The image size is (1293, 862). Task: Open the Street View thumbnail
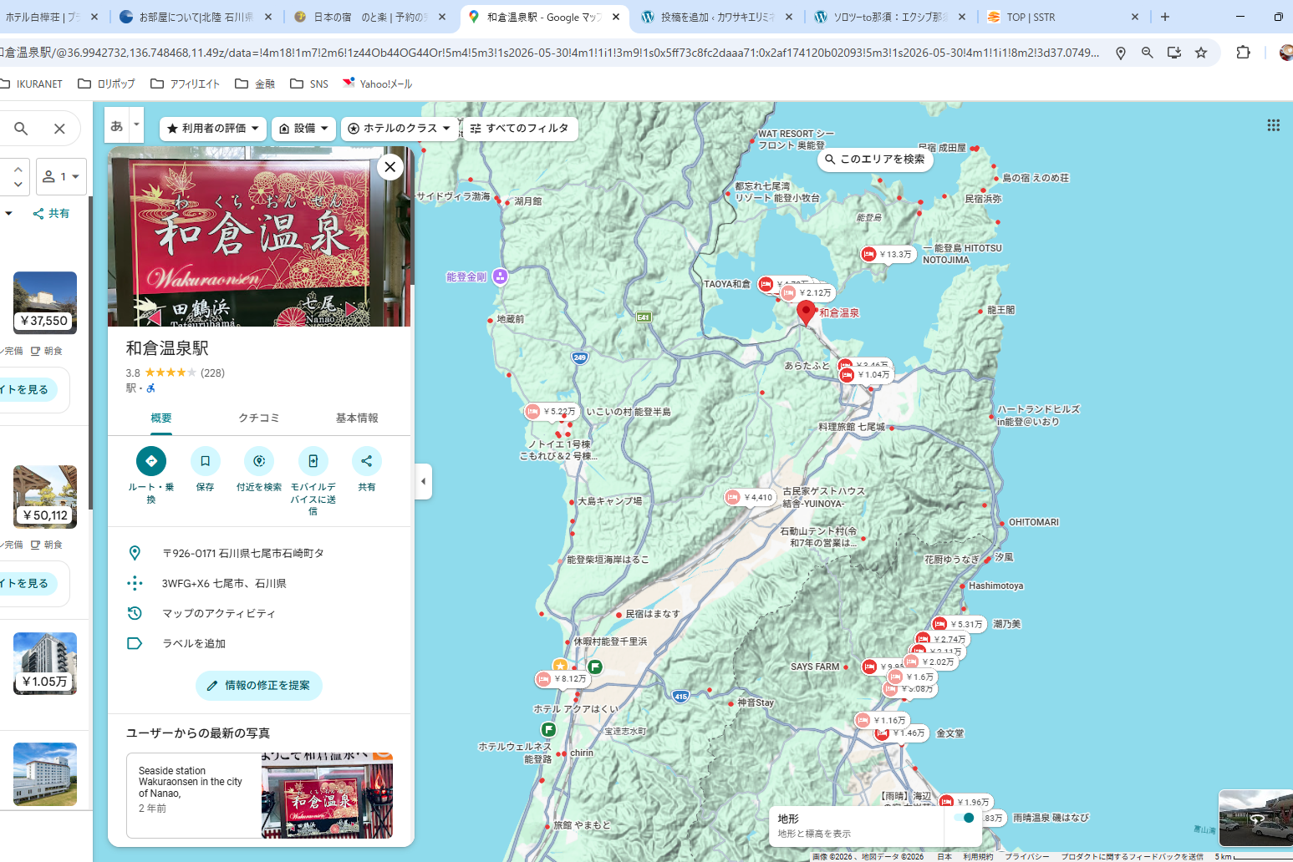1255,818
